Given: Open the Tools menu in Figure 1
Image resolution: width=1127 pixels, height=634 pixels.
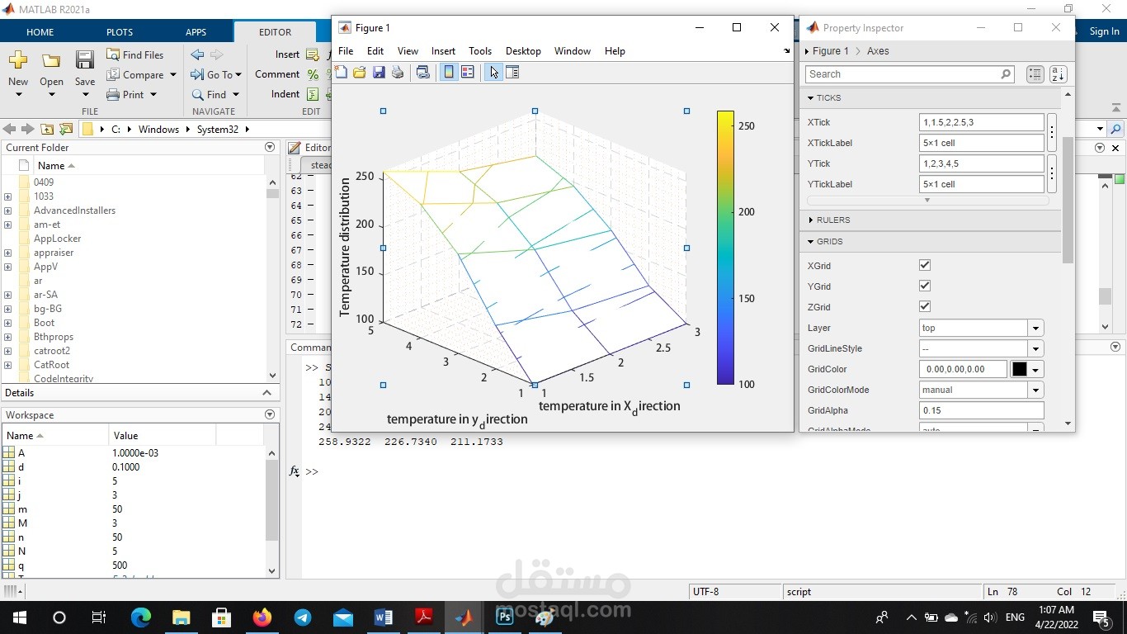Looking at the screenshot, I should [480, 51].
